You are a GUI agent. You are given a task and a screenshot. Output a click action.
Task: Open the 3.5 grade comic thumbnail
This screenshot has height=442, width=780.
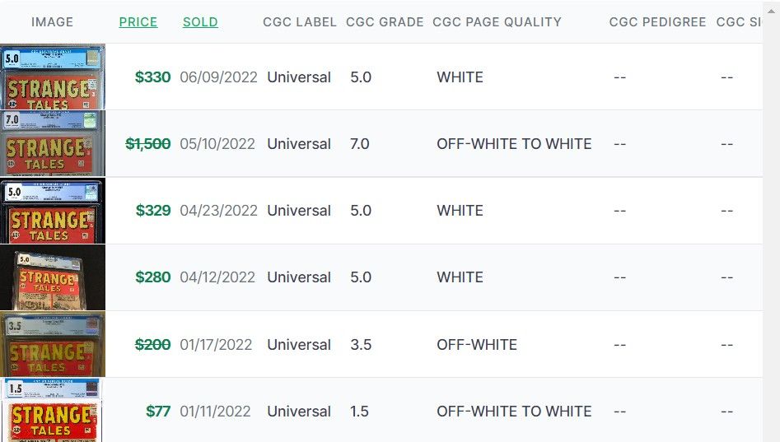point(53,344)
